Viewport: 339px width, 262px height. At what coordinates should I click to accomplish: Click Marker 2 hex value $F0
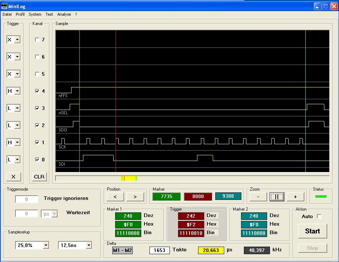point(254,225)
